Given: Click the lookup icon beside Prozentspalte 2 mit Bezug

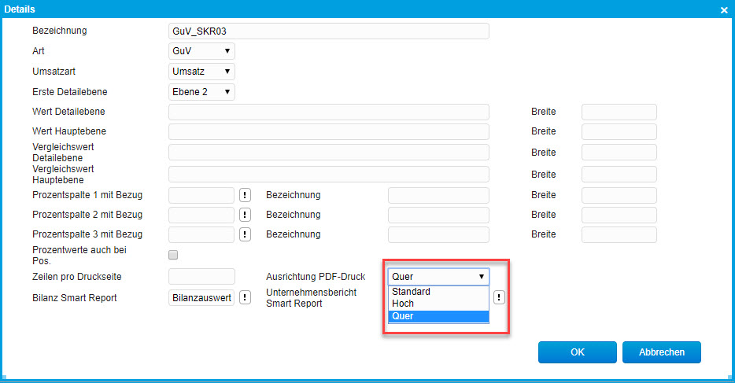Looking at the screenshot, I should coord(245,215).
